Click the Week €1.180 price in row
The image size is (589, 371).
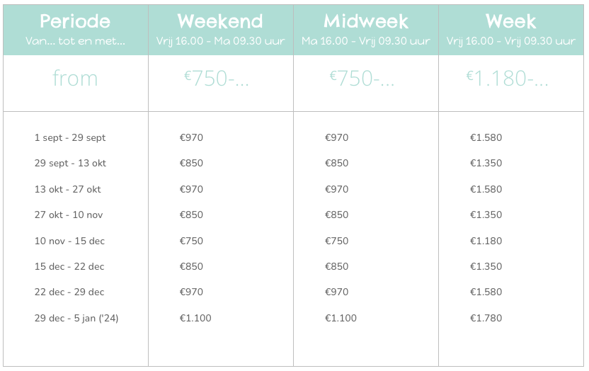pyautogui.click(x=486, y=241)
